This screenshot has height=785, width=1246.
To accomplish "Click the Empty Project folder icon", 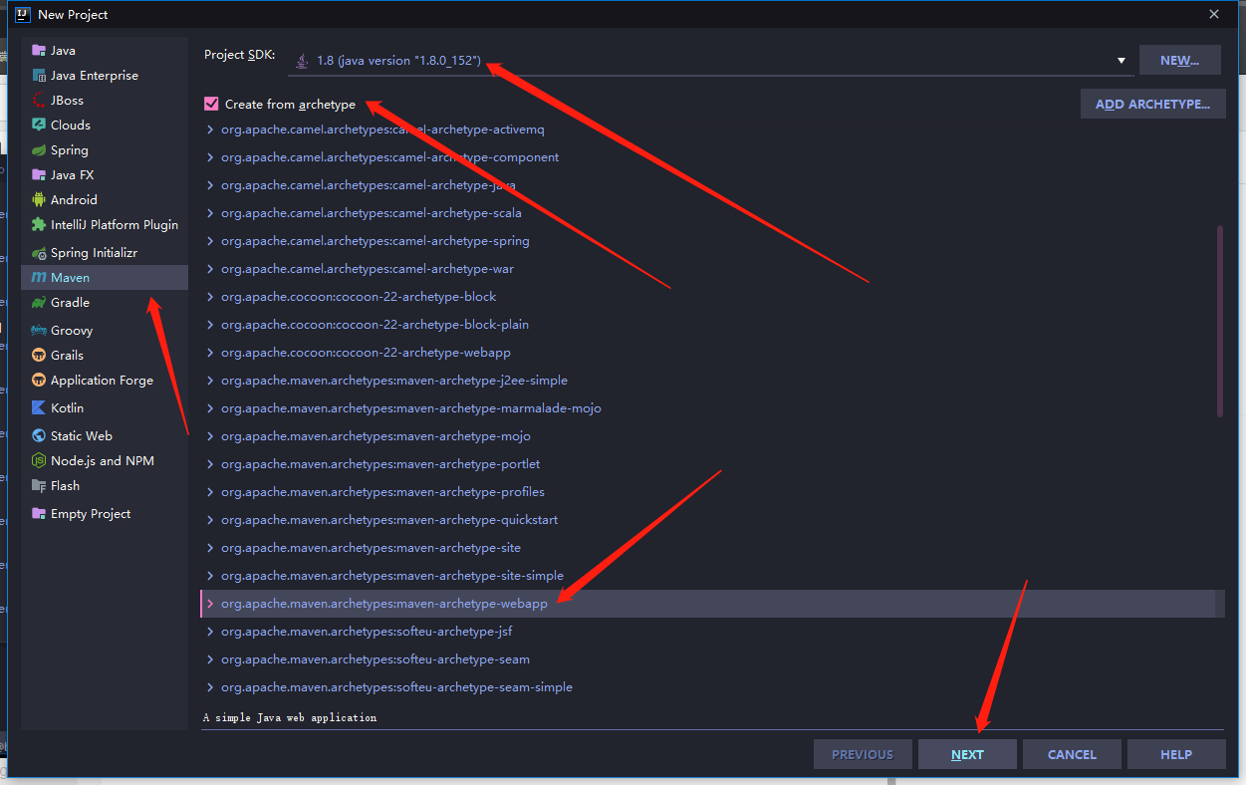I will tap(39, 514).
